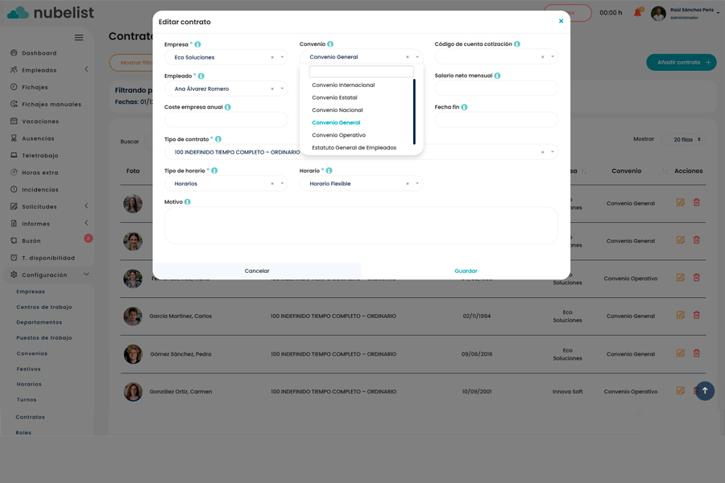The height and width of the screenshot is (483, 725).
Task: Click the Motivo text area
Action: (361, 225)
